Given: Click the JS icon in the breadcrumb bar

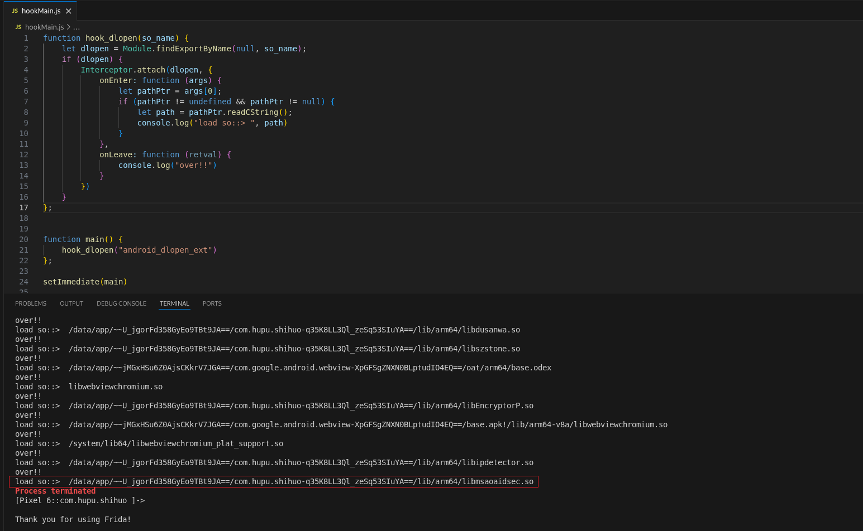Looking at the screenshot, I should (x=18, y=27).
